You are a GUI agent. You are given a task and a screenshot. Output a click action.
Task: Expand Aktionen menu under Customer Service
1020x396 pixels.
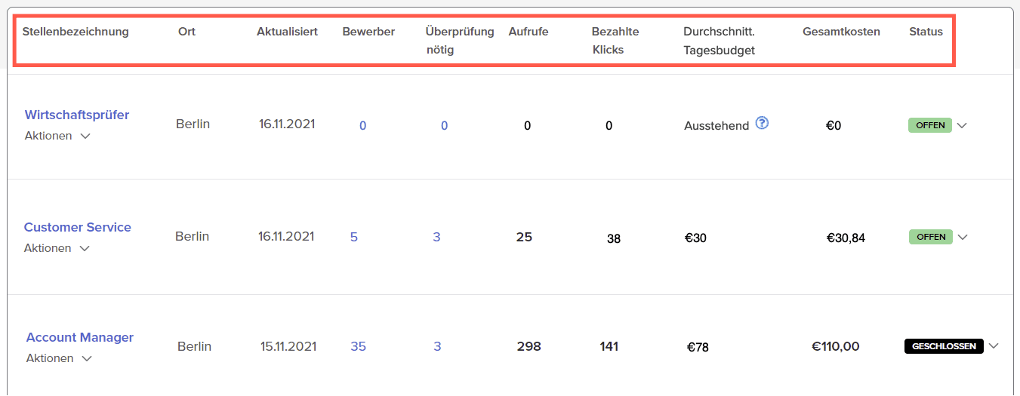(x=57, y=248)
